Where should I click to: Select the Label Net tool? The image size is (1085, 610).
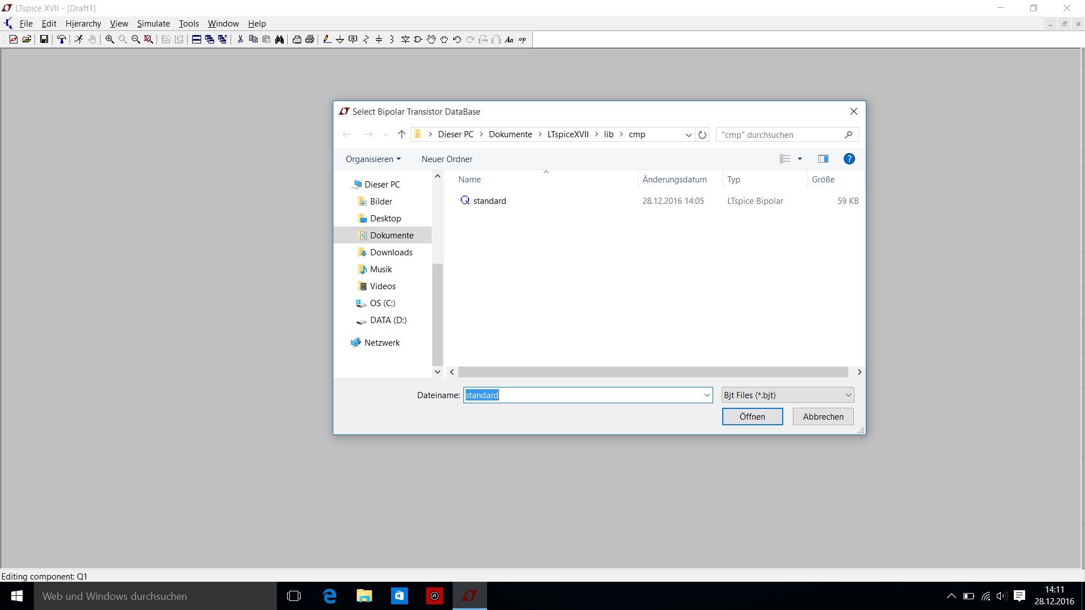click(353, 40)
